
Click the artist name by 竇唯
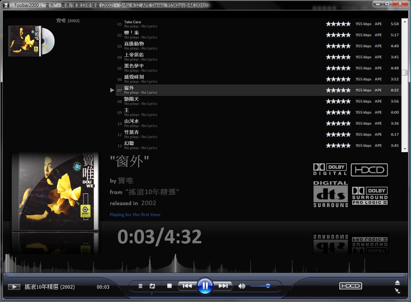pyautogui.click(x=122, y=181)
